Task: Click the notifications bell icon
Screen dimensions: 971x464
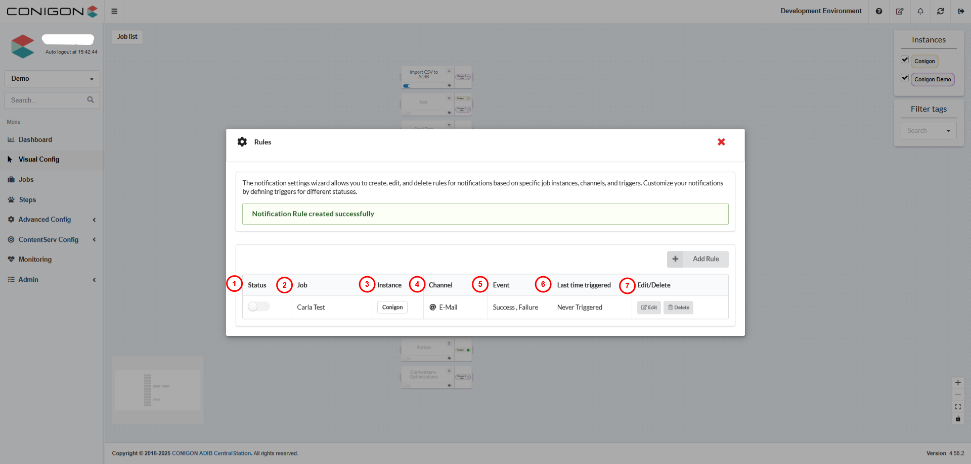Action: 920,11
